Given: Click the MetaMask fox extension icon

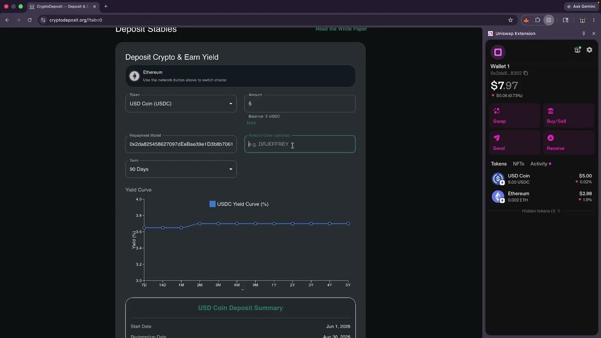Looking at the screenshot, I should click(x=526, y=20).
